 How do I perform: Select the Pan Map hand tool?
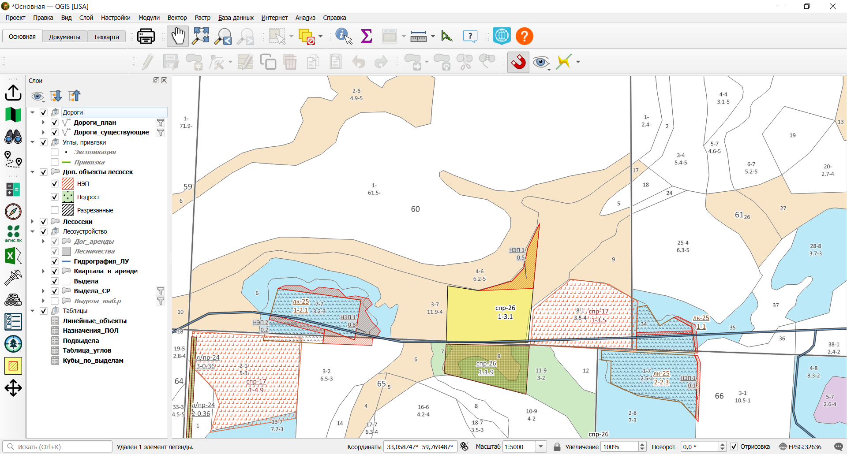pyautogui.click(x=178, y=36)
